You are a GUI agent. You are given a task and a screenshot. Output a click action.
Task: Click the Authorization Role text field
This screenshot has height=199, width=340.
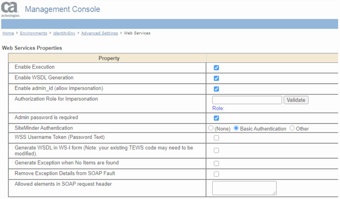click(247, 100)
